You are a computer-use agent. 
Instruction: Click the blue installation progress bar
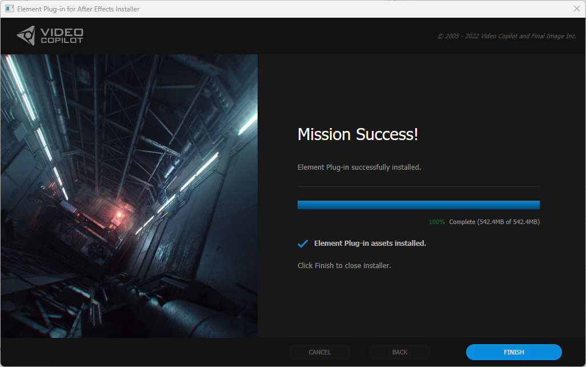(x=418, y=205)
